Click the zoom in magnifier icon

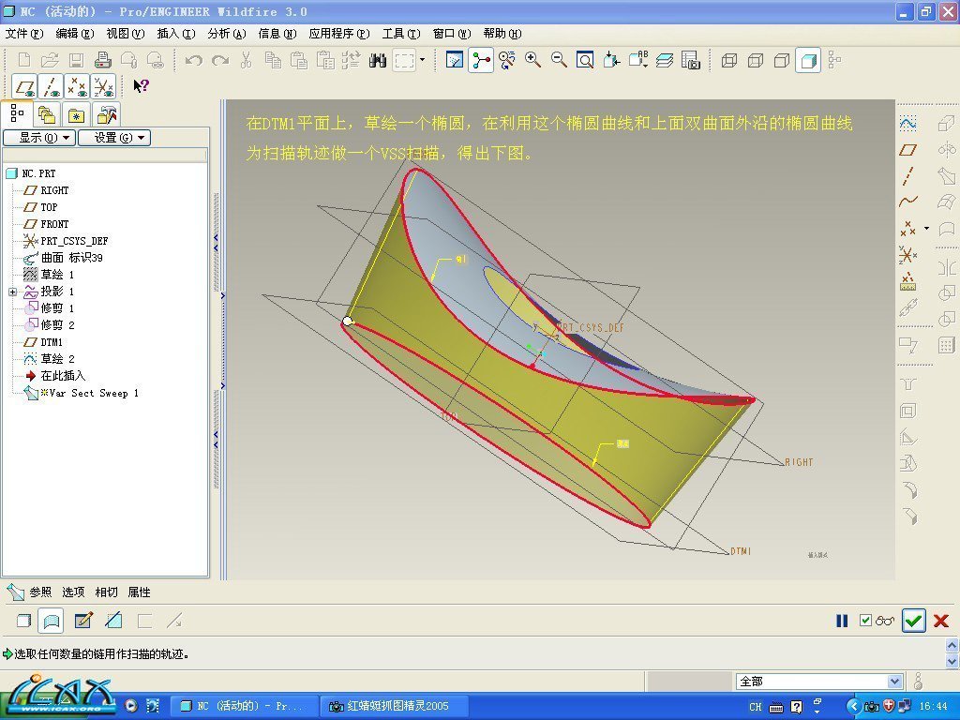(532, 60)
